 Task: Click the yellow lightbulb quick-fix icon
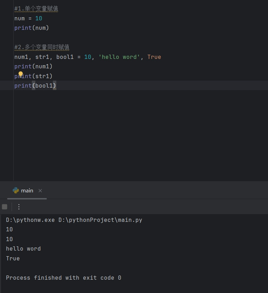20,74
